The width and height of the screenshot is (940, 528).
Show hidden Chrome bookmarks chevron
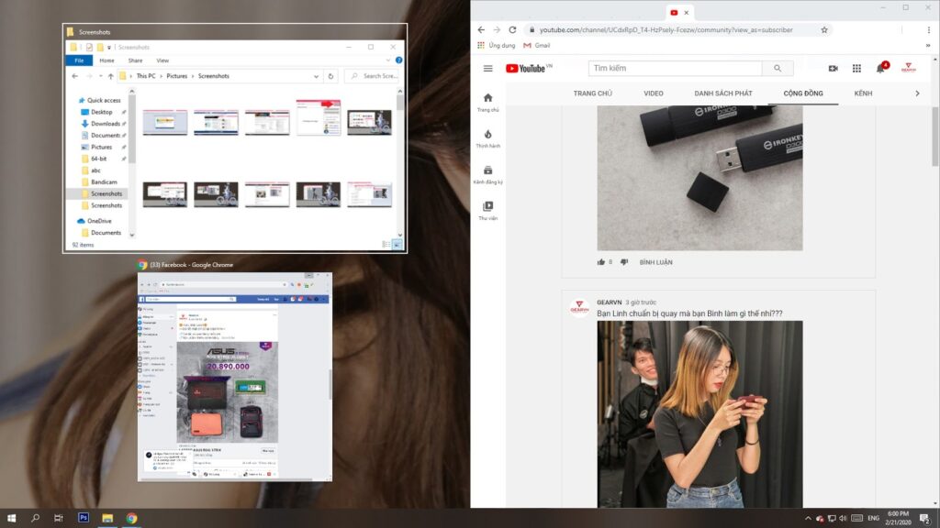pyautogui.click(x=928, y=46)
